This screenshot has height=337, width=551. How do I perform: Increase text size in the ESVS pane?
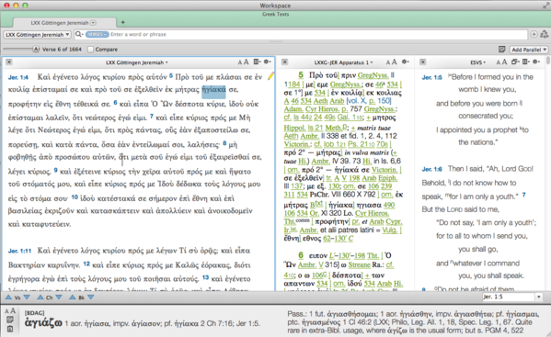click(x=504, y=62)
